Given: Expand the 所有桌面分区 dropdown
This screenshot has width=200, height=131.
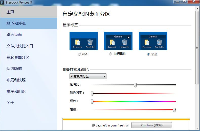Looking at the screenshot, I should [x=88, y=76].
